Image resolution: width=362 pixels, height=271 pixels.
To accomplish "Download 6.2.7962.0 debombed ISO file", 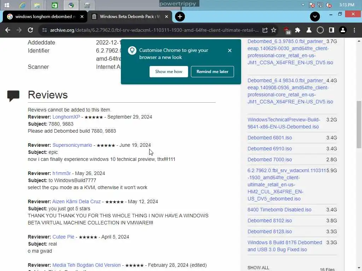I will 286,185.
